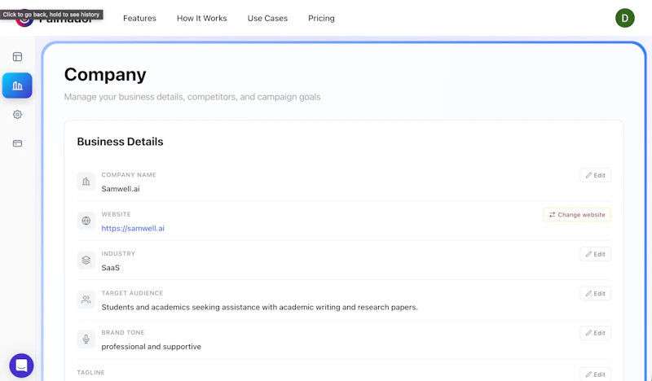The height and width of the screenshot is (381, 652).
Task: Select the Company sidebar icon
Action: click(17, 85)
